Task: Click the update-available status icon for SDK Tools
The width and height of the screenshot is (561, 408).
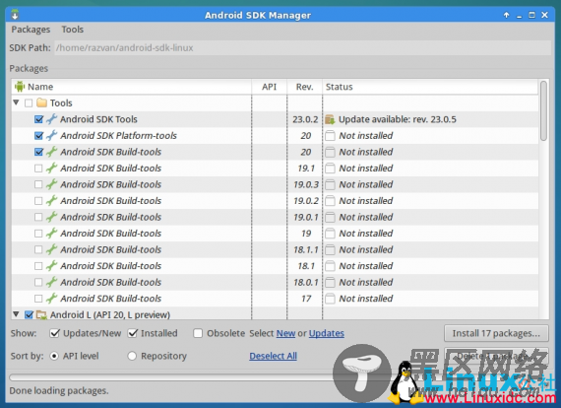Action: [330, 119]
